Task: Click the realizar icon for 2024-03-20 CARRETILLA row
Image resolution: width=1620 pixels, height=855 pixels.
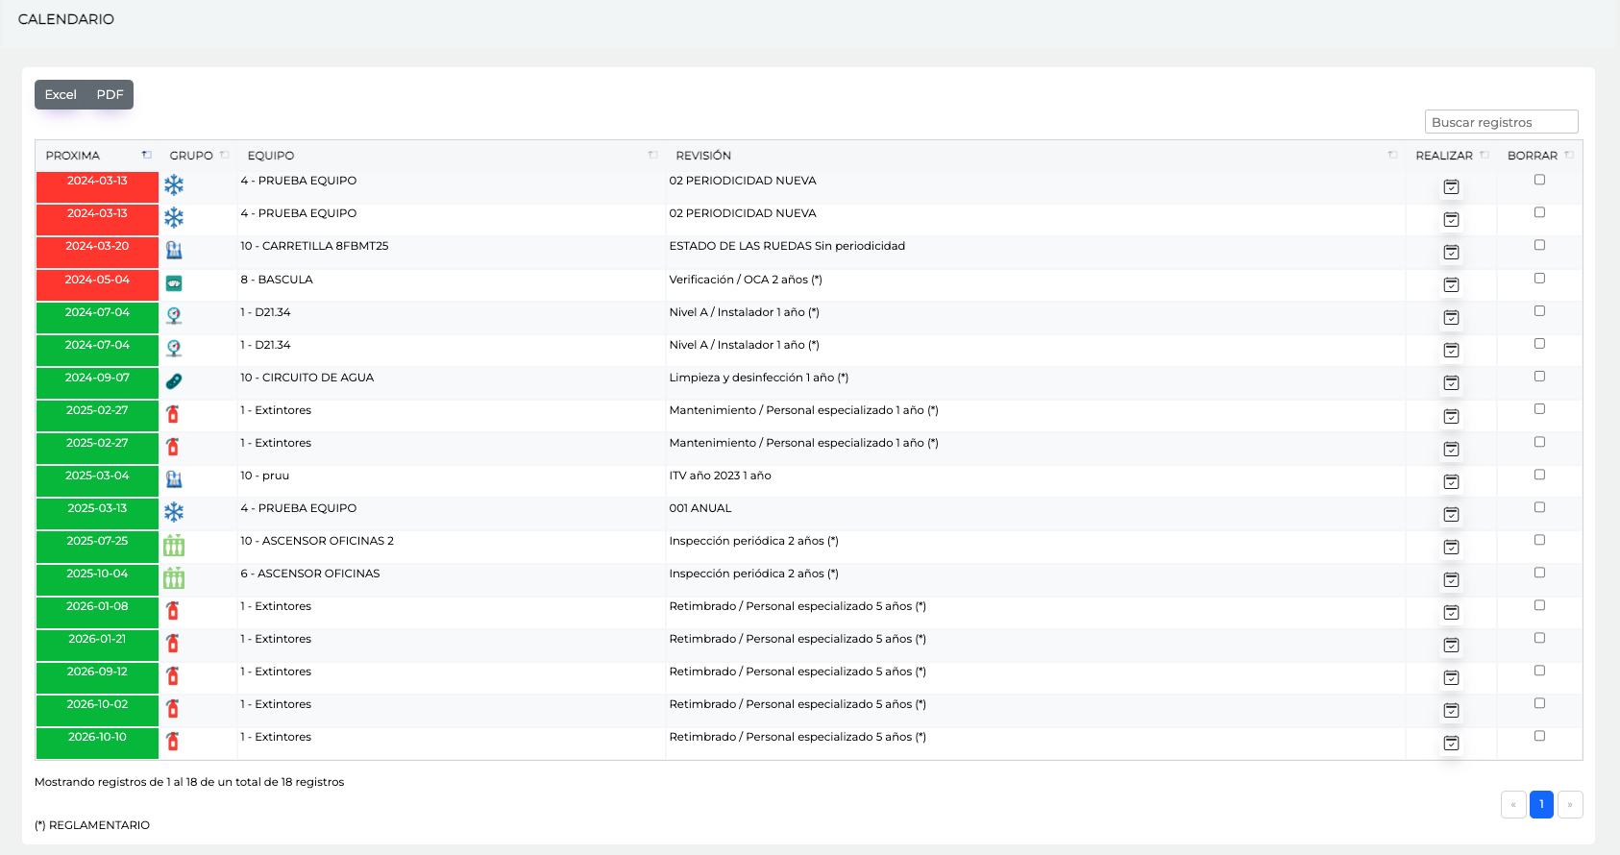Action: tap(1451, 253)
